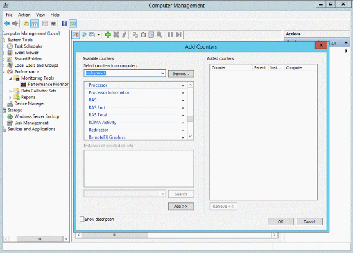Open the Select counters from computer dropdown
Viewport: 353px width, 253px height.
pos(162,73)
